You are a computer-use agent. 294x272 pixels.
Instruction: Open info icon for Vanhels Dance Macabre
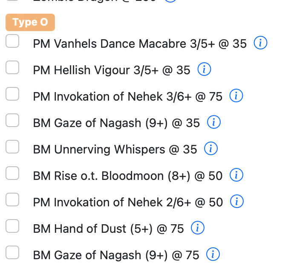click(x=260, y=43)
